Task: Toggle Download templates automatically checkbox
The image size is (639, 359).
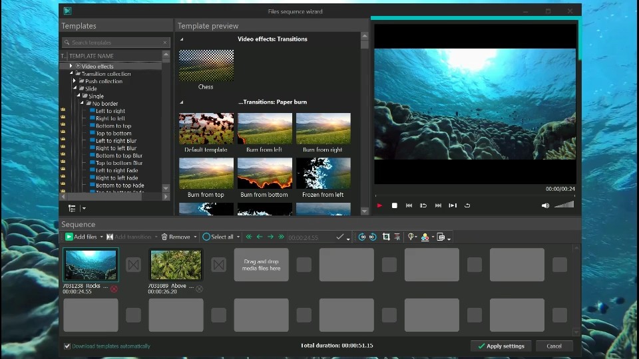Action: (x=67, y=346)
